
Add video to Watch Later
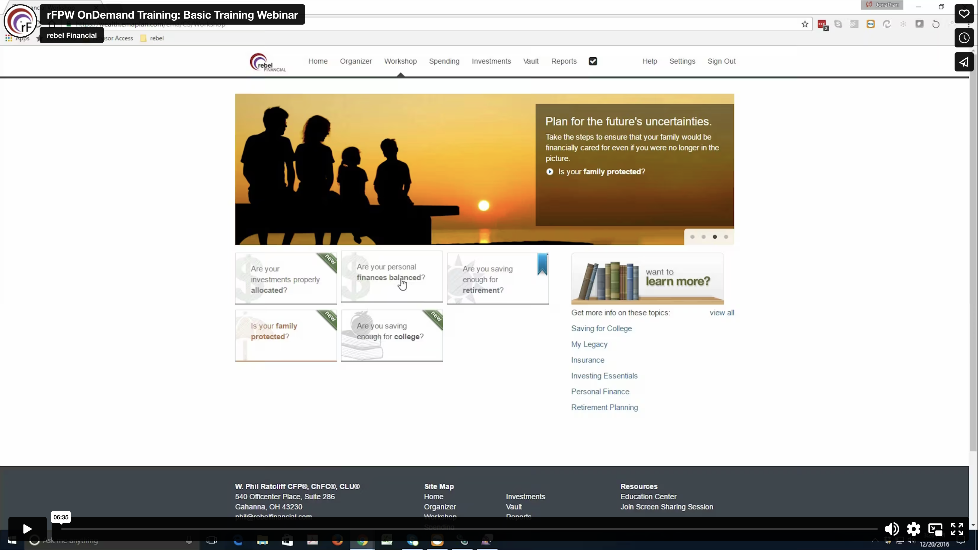click(x=964, y=38)
